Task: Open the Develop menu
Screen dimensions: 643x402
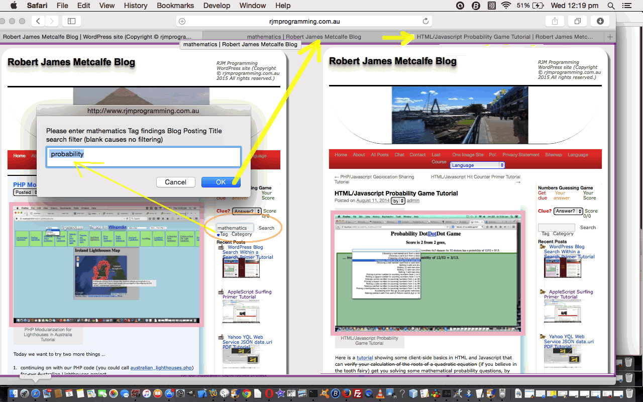Action: click(217, 6)
